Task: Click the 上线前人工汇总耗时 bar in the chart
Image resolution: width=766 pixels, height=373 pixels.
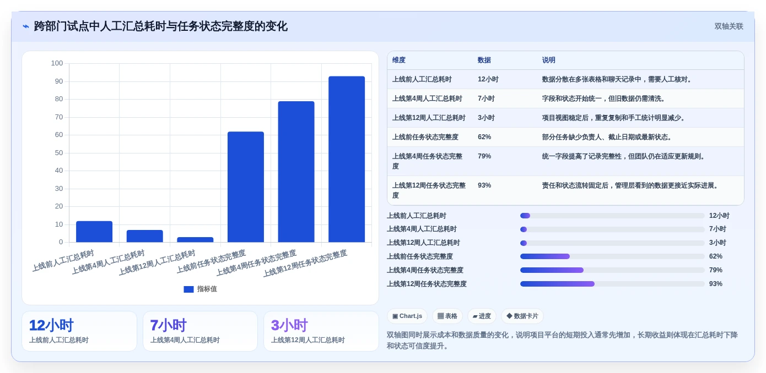Action: (94, 232)
